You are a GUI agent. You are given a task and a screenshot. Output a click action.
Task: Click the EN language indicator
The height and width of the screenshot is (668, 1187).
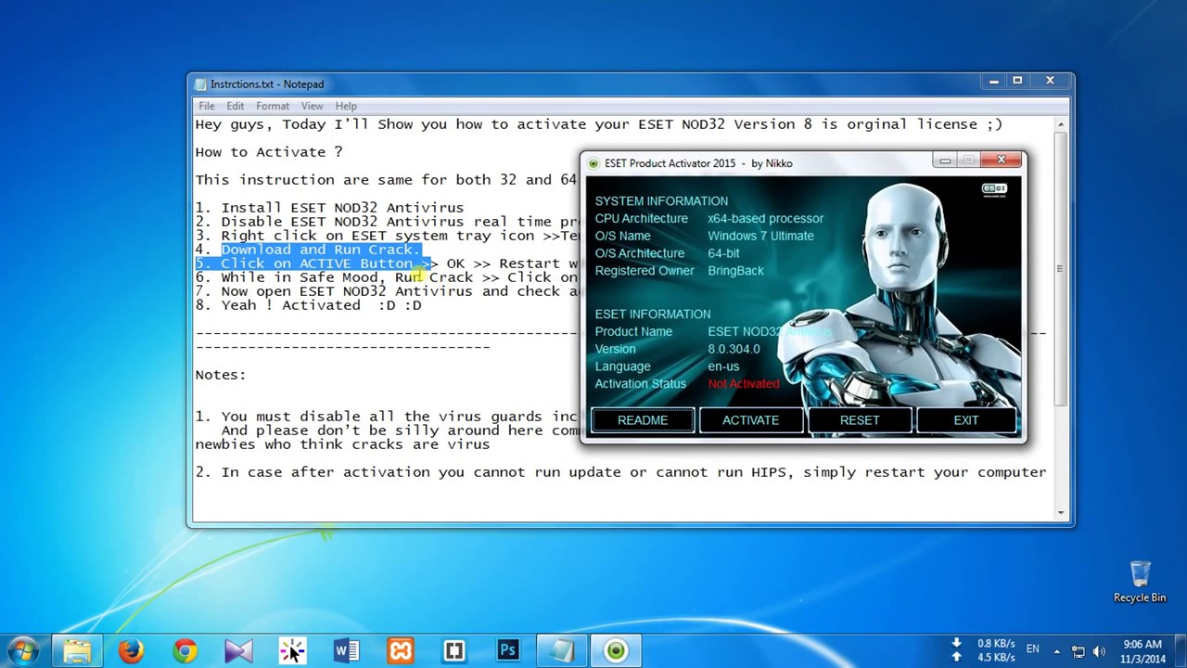[1032, 649]
